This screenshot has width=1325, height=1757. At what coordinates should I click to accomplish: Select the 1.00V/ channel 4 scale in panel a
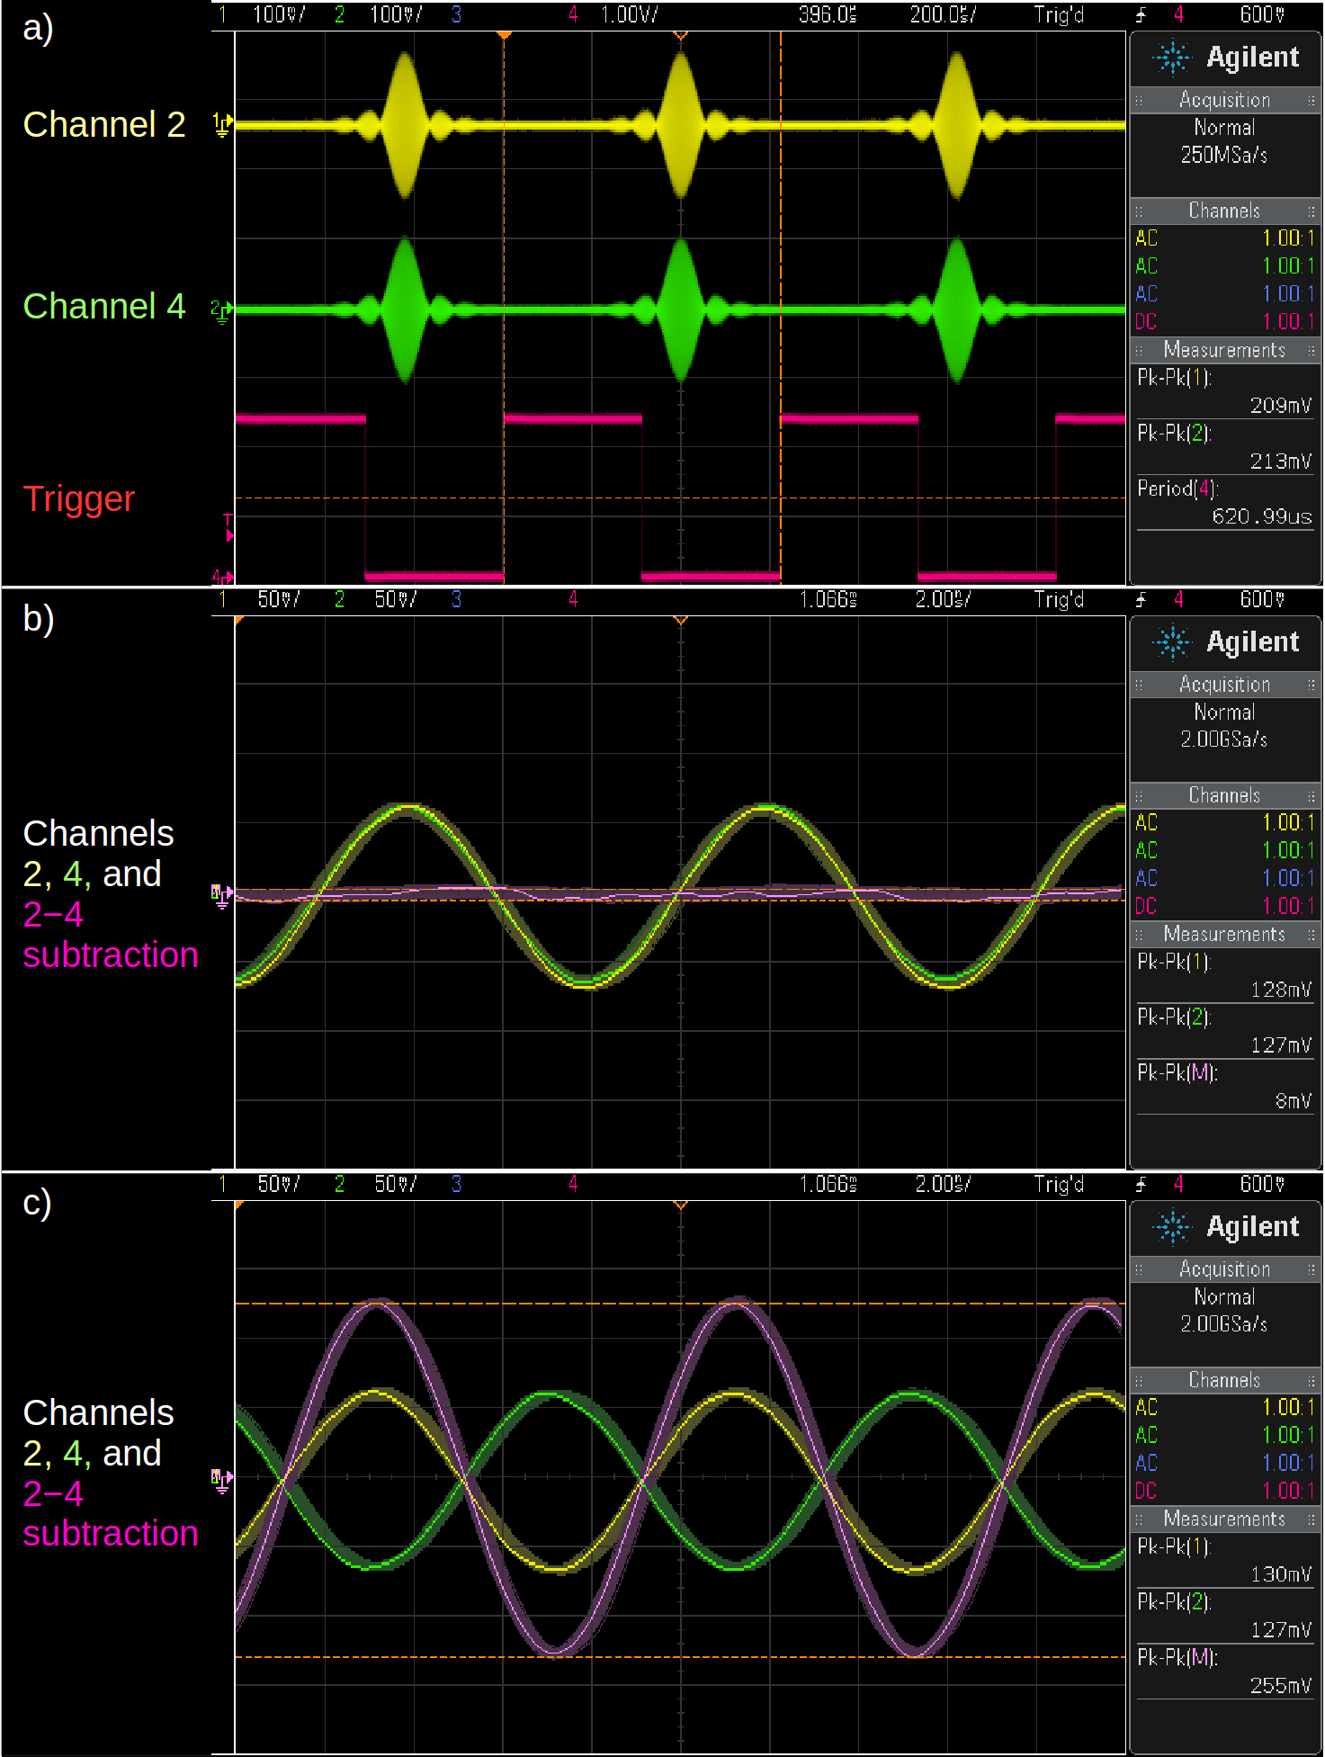[x=629, y=14]
